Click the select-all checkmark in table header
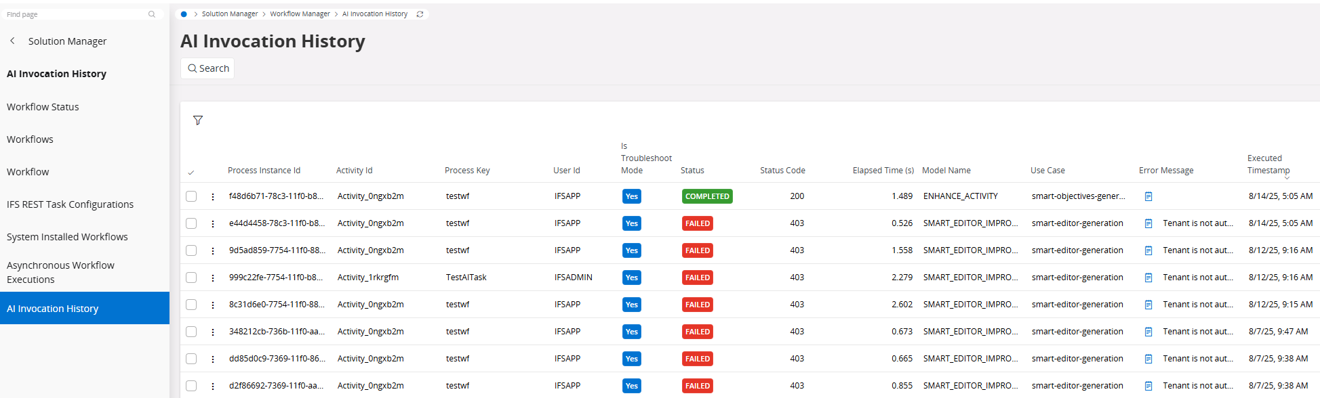 [x=191, y=173]
